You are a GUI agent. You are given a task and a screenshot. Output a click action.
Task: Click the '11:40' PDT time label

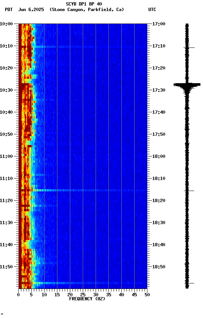point(6,245)
